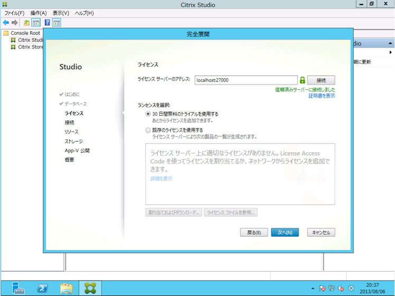Click the green padlock secure connection icon
Viewport: 395px width, 296px height.
point(302,80)
